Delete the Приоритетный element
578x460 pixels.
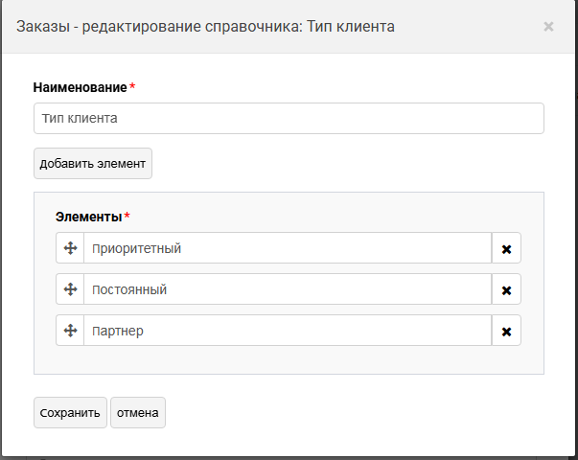coord(506,248)
